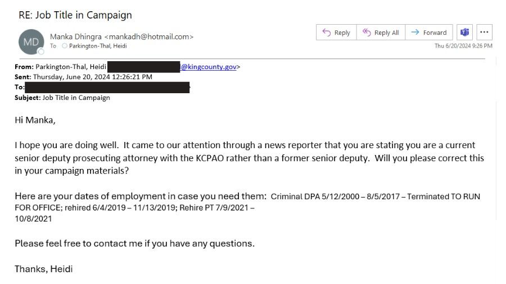The height and width of the screenshot is (284, 506).
Task: Click the MD sender avatar
Action: pyautogui.click(x=31, y=42)
